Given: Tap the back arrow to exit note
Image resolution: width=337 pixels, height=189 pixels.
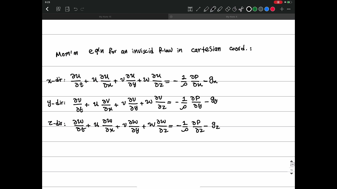Looking at the screenshot, I should [x=47, y=9].
